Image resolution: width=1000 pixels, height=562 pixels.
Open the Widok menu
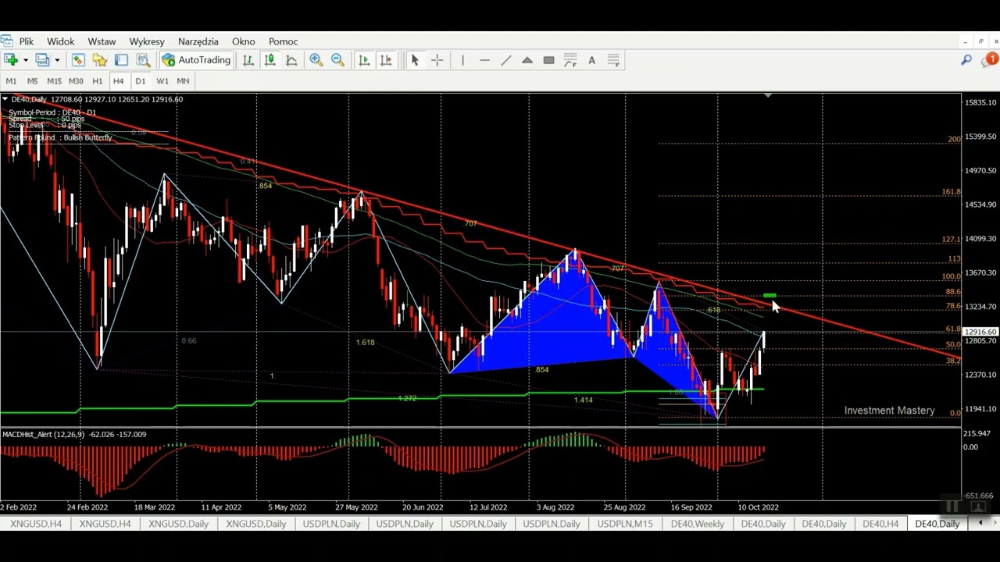(60, 41)
